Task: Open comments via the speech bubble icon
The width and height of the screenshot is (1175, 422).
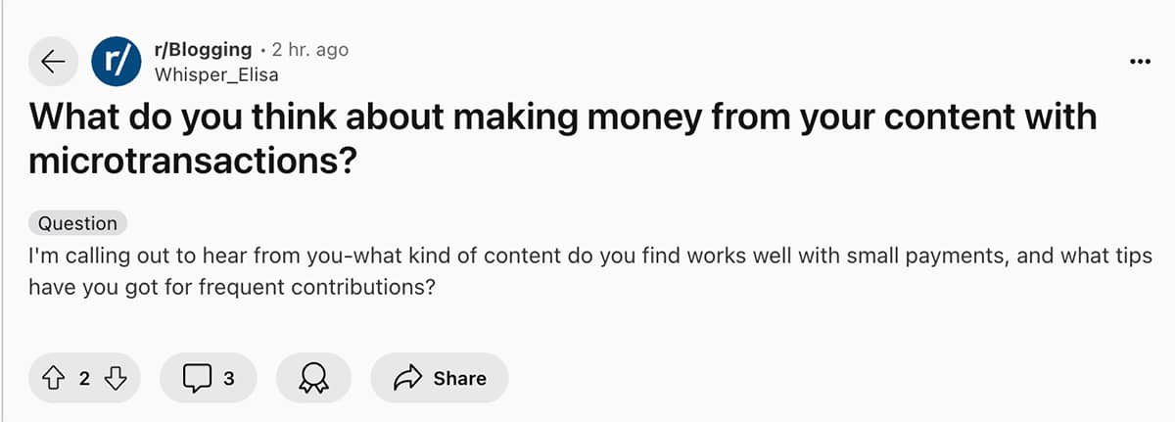Action: tap(198, 378)
